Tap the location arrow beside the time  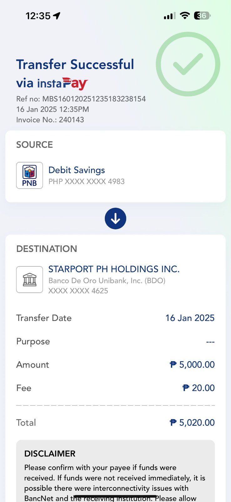(57, 16)
